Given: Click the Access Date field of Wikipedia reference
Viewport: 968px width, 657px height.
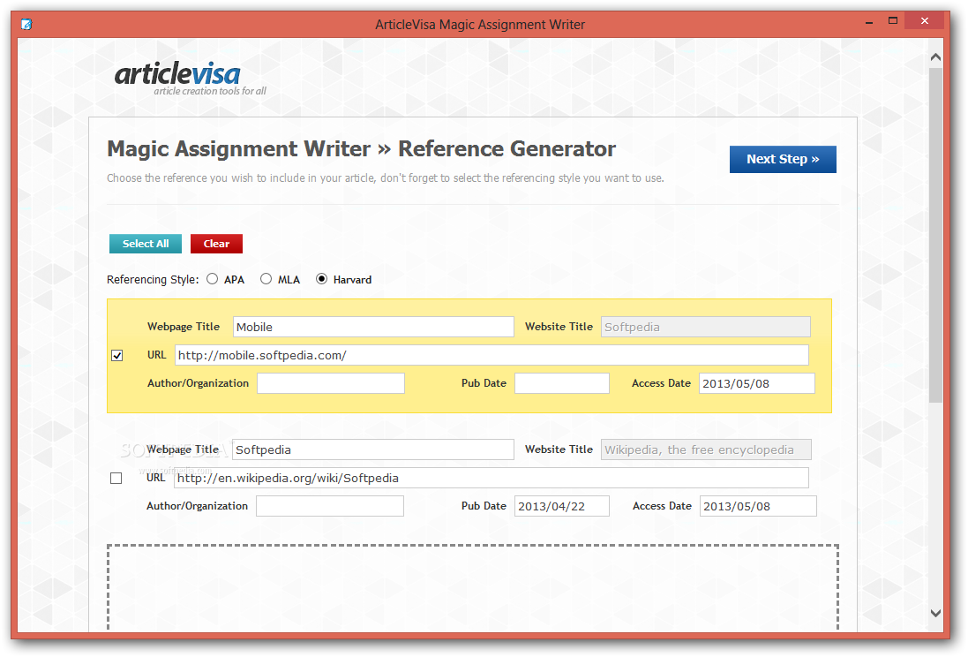Looking at the screenshot, I should click(x=758, y=506).
